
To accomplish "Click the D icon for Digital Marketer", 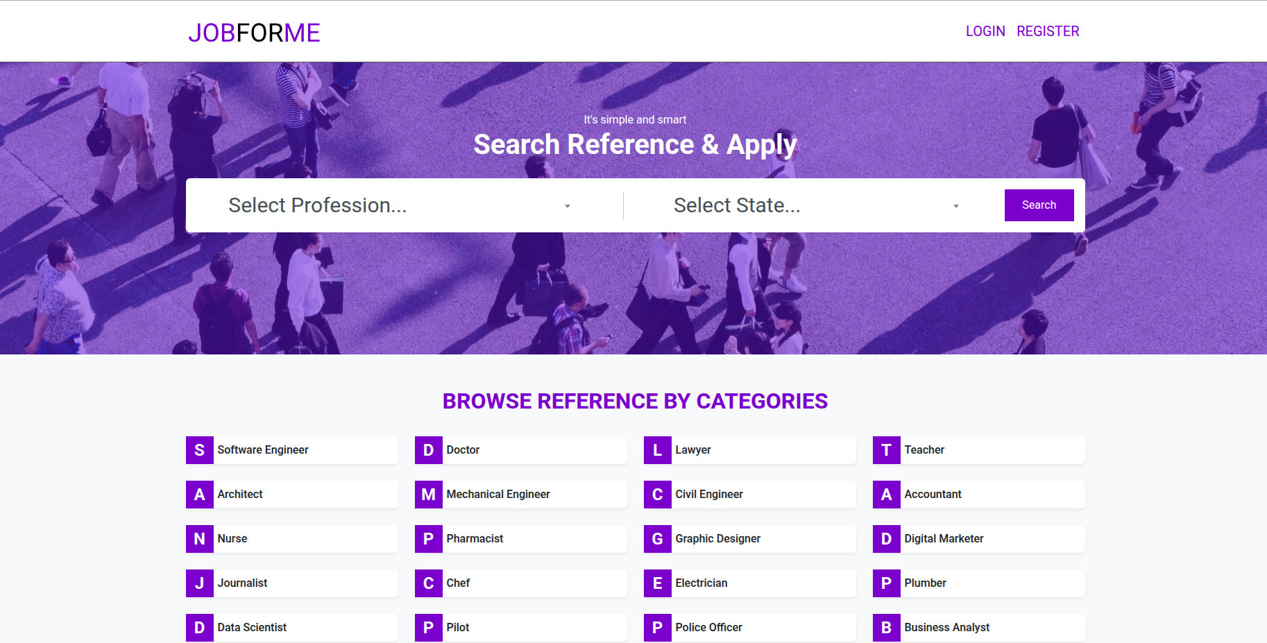I will pyautogui.click(x=887, y=539).
